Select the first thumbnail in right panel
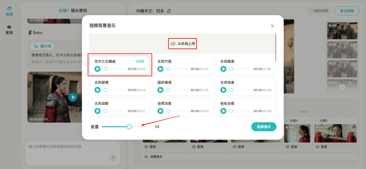 pyautogui.click(x=342, y=31)
